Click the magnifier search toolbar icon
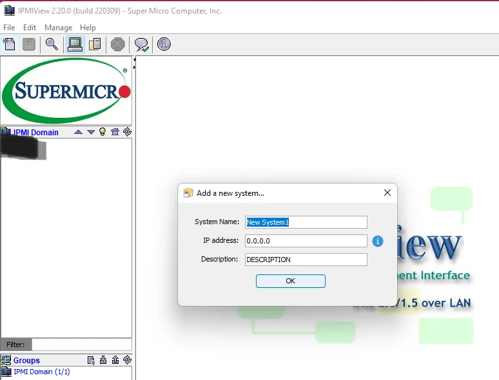The height and width of the screenshot is (380, 499). (52, 44)
